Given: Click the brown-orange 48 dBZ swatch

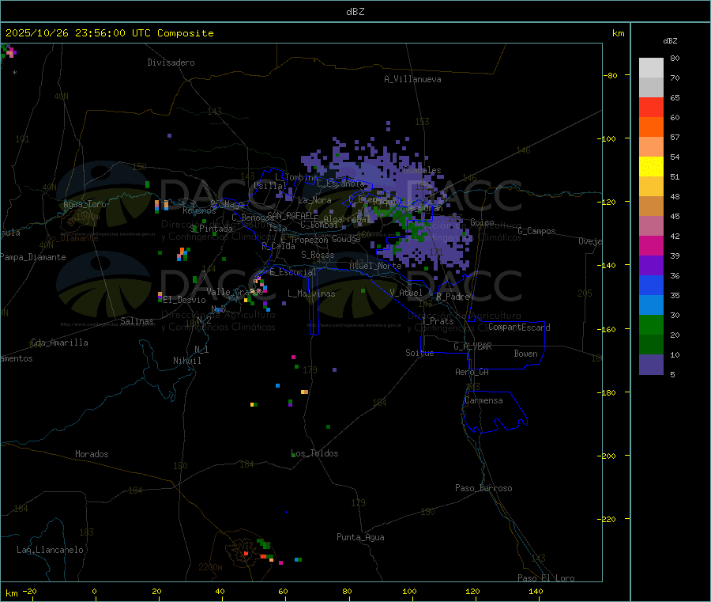Looking at the screenshot, I should point(651,206).
